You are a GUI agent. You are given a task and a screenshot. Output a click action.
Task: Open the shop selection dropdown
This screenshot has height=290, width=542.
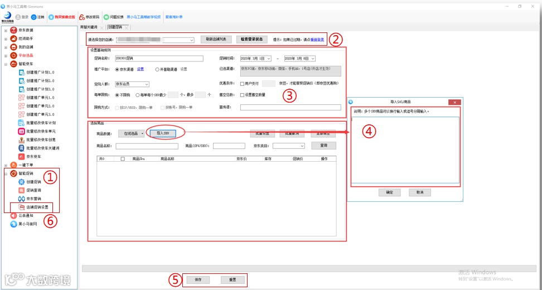click(x=192, y=40)
